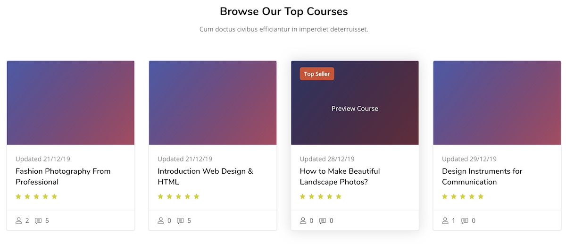Click the enrolled students icon on Fashion Photography card
Image resolution: width=566 pixels, height=244 pixels.
19,220
